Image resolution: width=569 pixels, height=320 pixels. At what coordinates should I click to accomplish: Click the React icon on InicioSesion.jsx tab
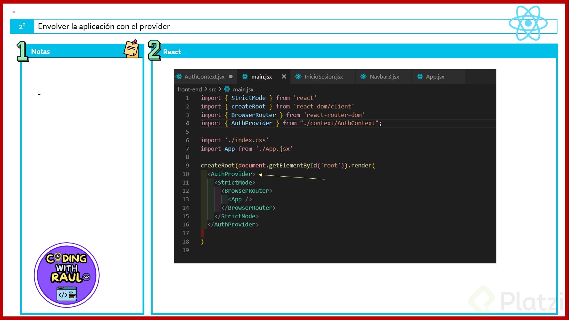(298, 77)
